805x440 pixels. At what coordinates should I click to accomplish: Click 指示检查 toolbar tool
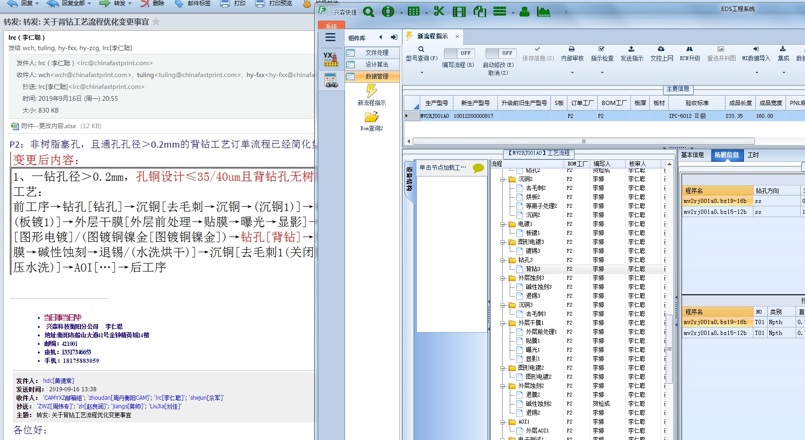602,54
